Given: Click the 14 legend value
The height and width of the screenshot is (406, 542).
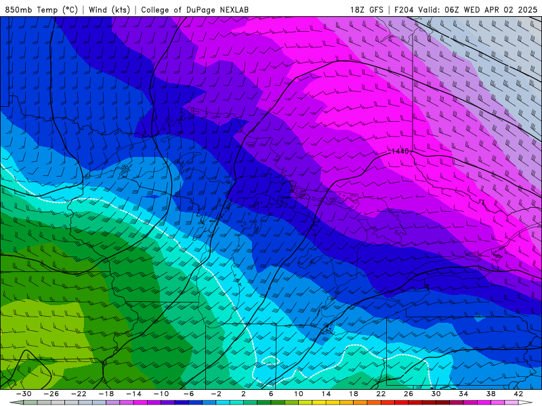Looking at the screenshot, I should click(326, 394).
